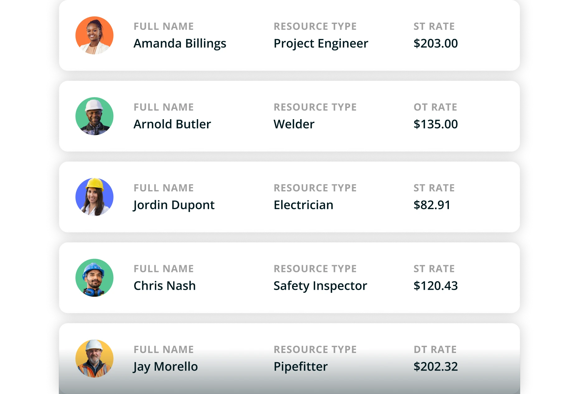Click Arnold Butler's profile avatar
The image size is (579, 394).
click(94, 116)
